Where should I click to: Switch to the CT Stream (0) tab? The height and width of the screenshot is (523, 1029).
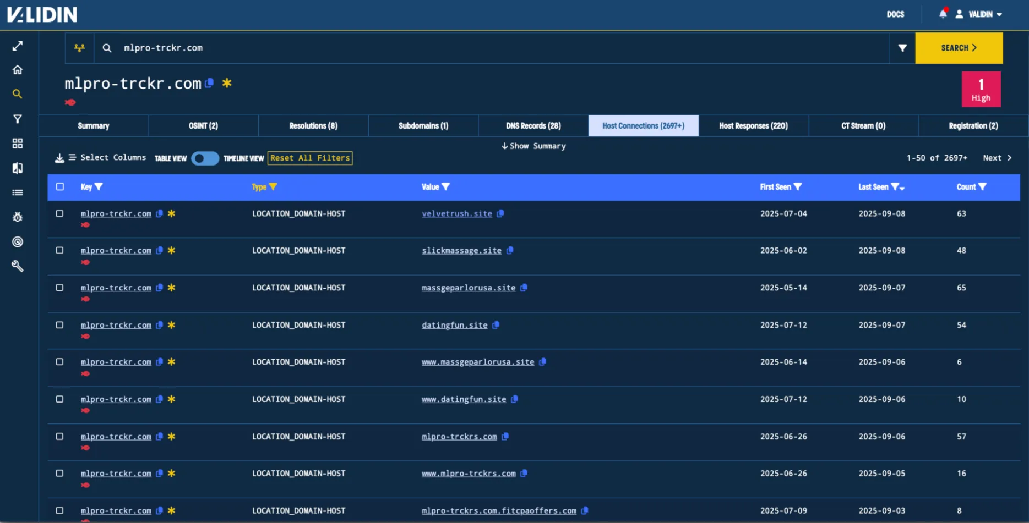pyautogui.click(x=863, y=126)
